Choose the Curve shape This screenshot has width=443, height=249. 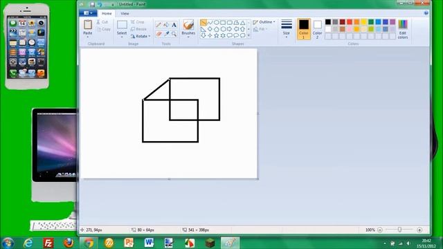(x=210, y=22)
